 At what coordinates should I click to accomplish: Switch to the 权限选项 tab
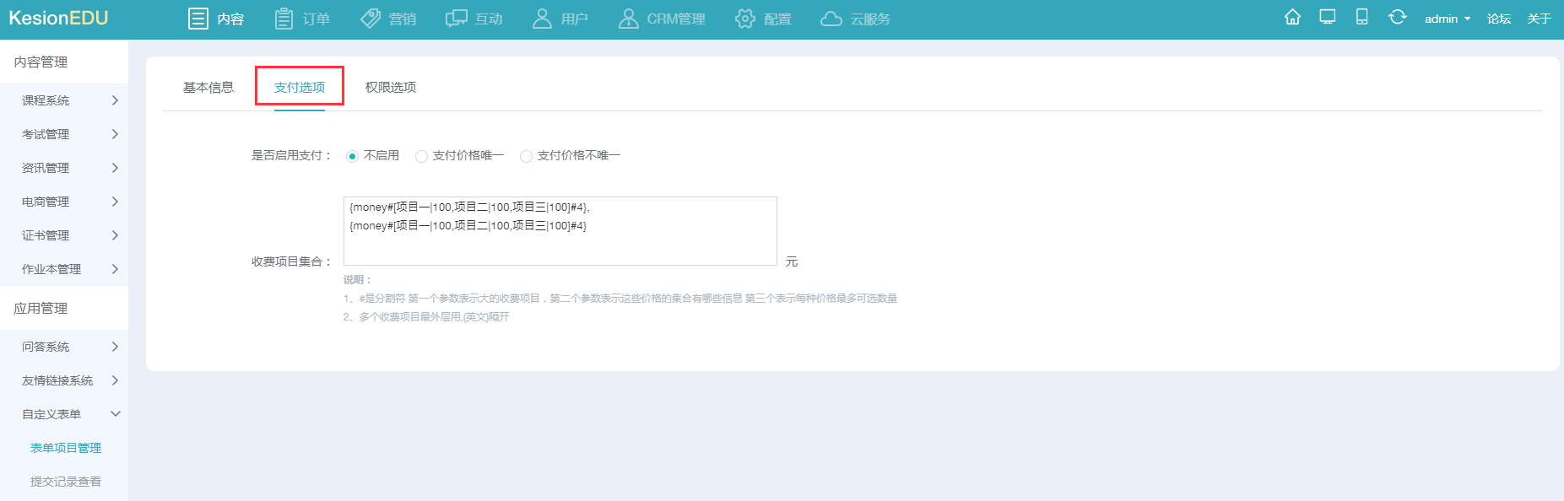pyautogui.click(x=391, y=87)
